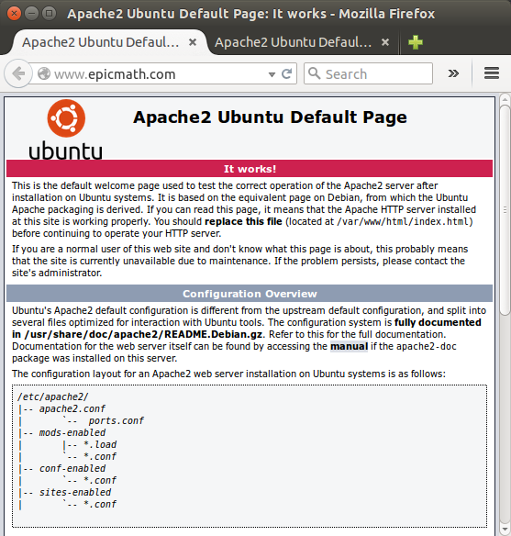The width and height of the screenshot is (511, 536).
Task: Click the 'Configuration Overview' heading
Action: (250, 294)
